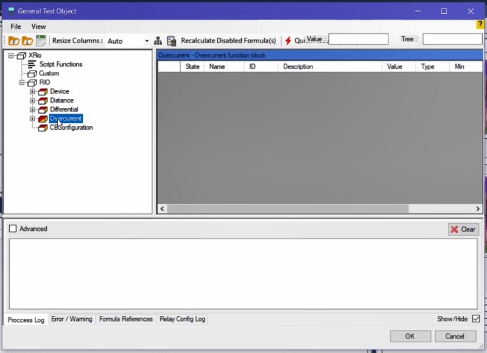Collapse the XRio root node

(11, 55)
